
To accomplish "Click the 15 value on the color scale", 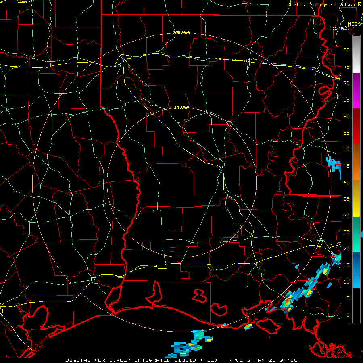I will [x=346, y=265].
